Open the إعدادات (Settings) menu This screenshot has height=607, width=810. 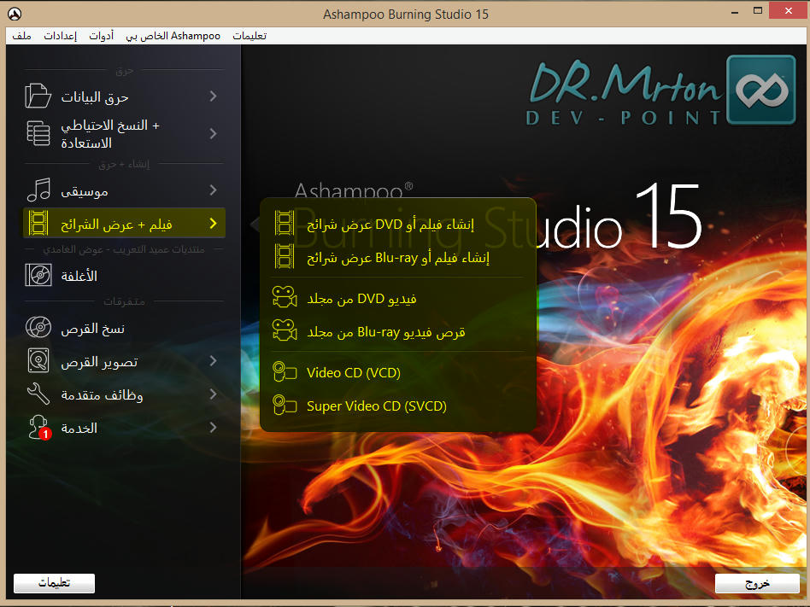click(x=60, y=36)
